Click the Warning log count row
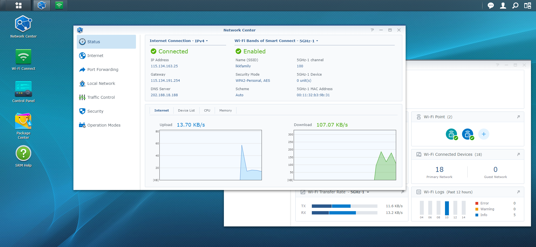This screenshot has width=536, height=247. click(496, 209)
